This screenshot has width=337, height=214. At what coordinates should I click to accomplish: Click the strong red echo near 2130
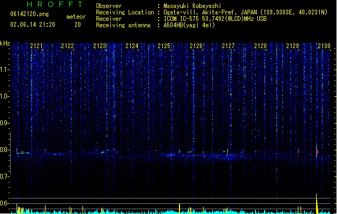[x=317, y=151]
